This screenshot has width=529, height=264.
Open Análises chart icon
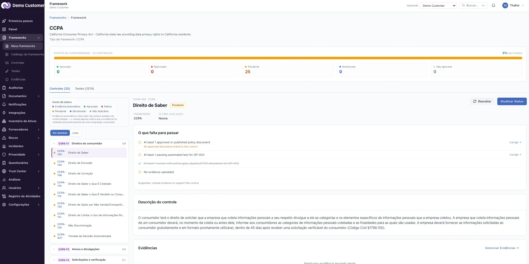(4, 180)
